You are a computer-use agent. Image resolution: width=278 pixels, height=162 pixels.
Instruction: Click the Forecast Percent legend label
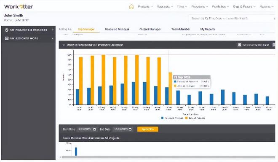point(174,118)
